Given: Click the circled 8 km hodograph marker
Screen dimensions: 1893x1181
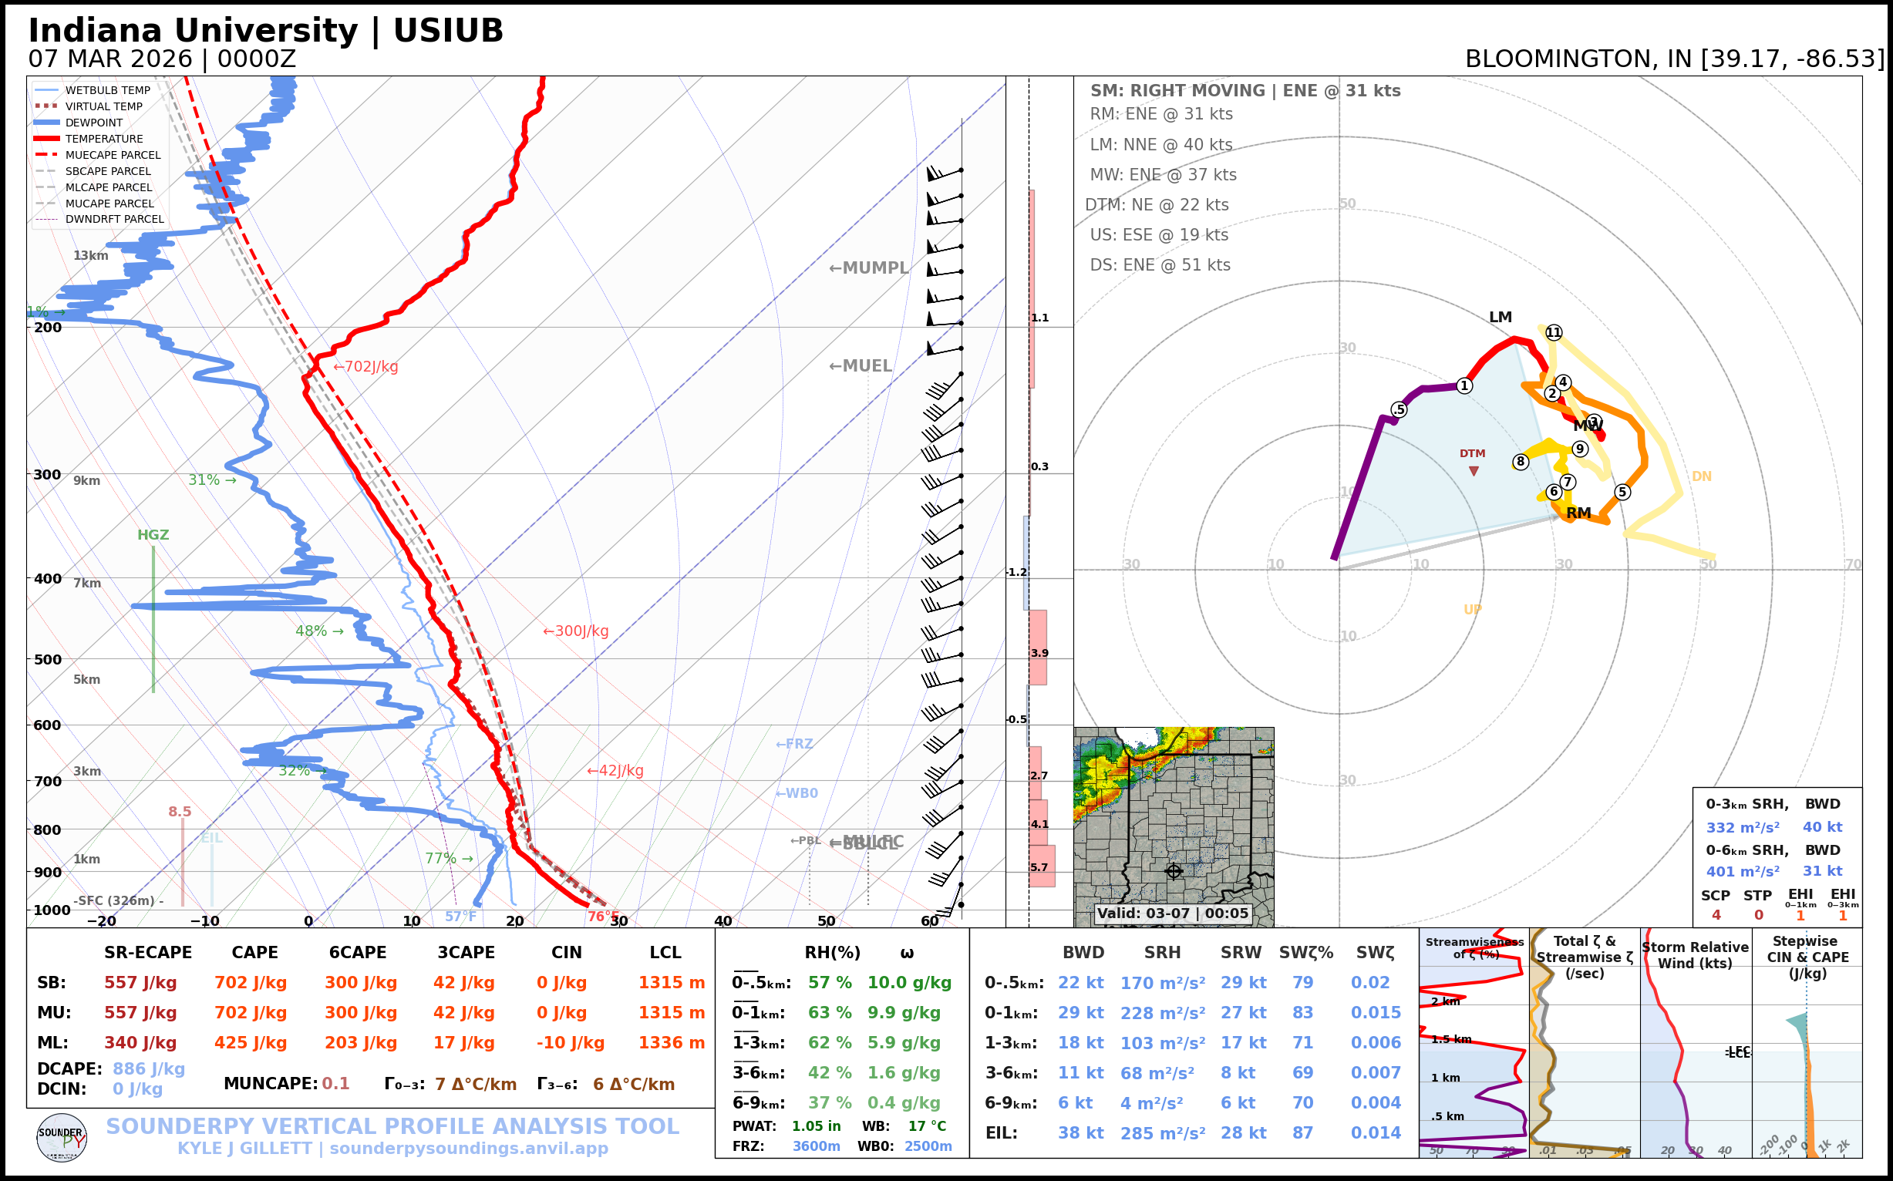Looking at the screenshot, I should 1521,462.
